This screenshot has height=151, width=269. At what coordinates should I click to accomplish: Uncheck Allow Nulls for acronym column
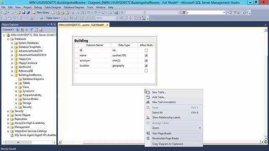point(146,60)
